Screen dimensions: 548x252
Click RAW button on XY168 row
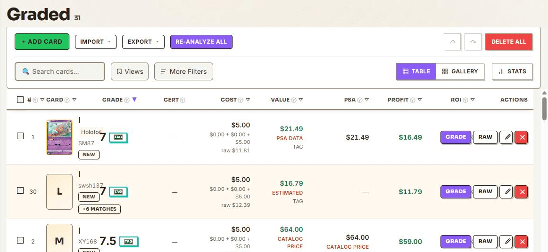tap(485, 241)
